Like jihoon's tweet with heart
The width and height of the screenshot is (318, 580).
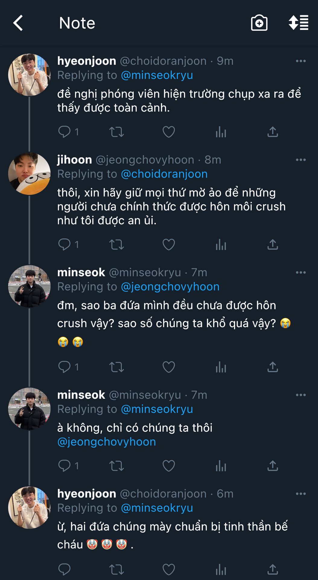coord(169,245)
